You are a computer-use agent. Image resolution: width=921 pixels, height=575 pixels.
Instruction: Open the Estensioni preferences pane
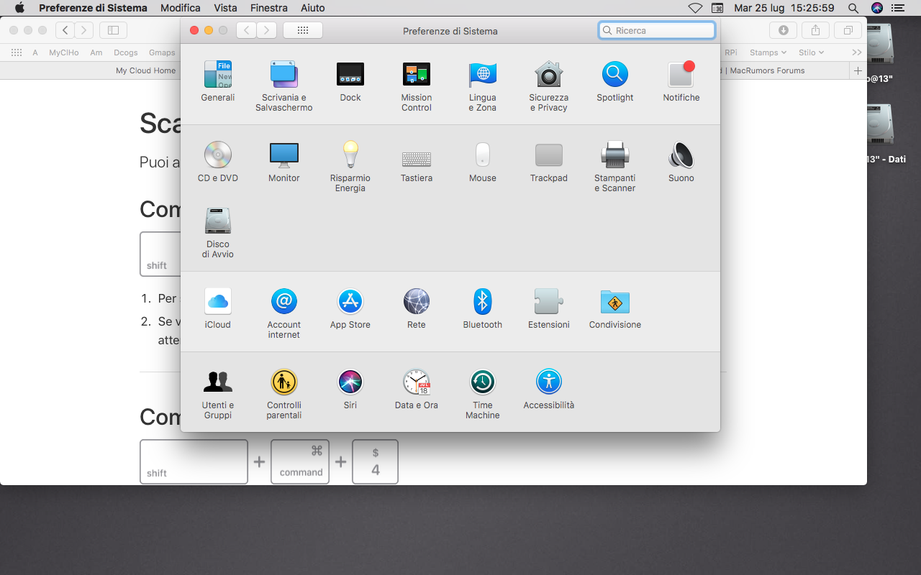(549, 308)
